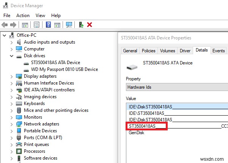Viewport: 228px width, 163px height.
Task: Select the Details tab
Action: pyautogui.click(x=202, y=50)
